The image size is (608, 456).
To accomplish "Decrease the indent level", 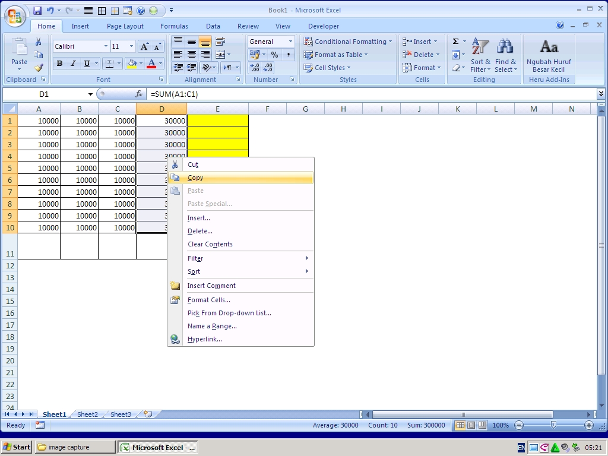I will point(178,68).
